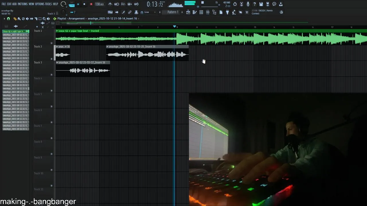The width and height of the screenshot is (367, 206).
Task: Open the project picker files icon
Action: coord(221,12)
